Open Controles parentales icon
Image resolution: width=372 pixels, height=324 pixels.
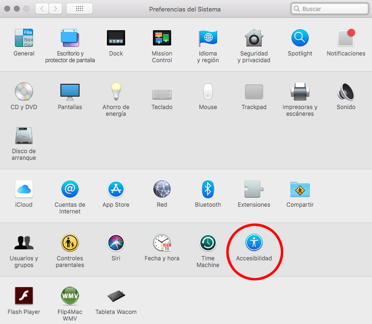70,243
